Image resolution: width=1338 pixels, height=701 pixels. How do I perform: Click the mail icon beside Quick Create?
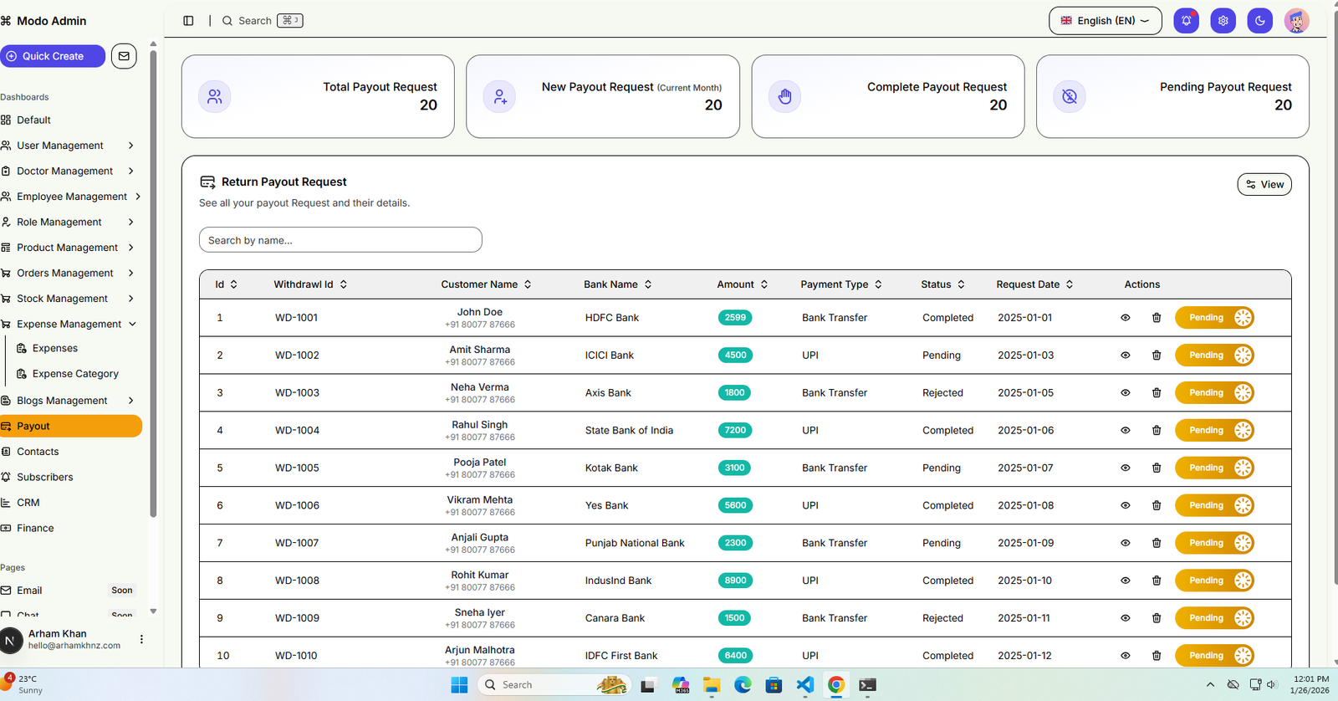(x=124, y=56)
